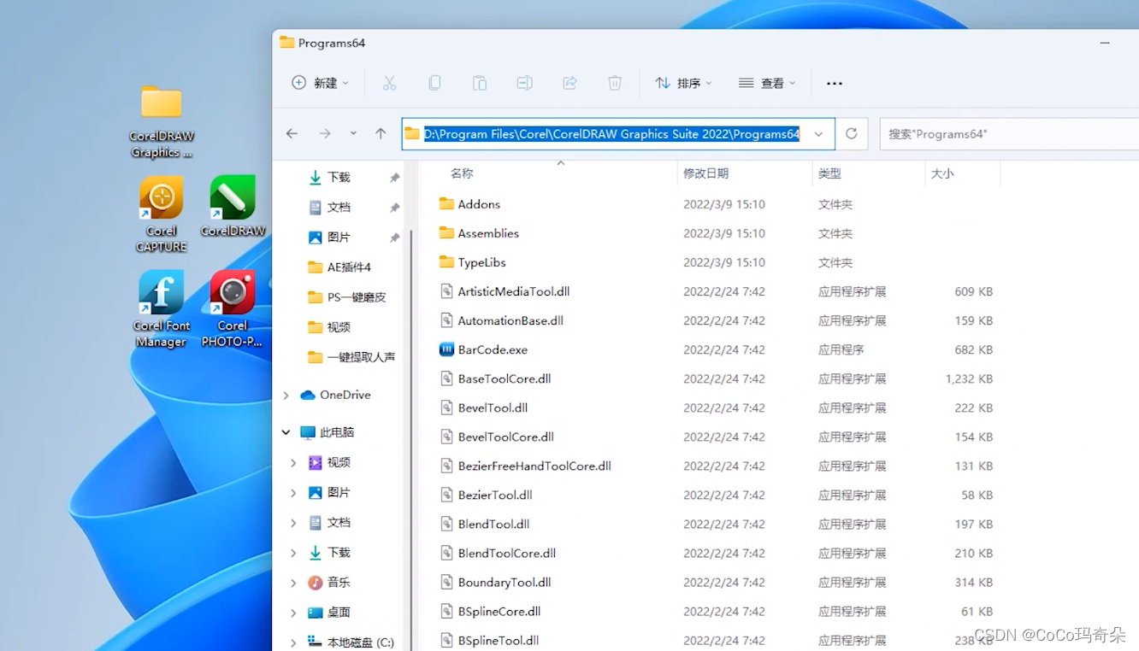Open the recent locations chevron

pyautogui.click(x=353, y=133)
